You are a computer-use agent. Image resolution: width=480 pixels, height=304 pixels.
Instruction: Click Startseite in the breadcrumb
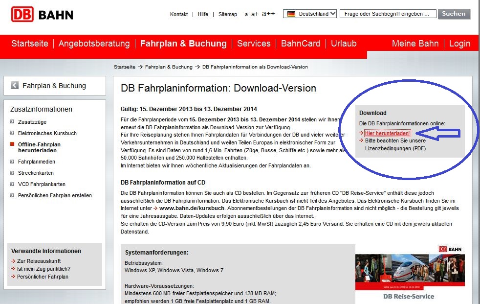(125, 67)
